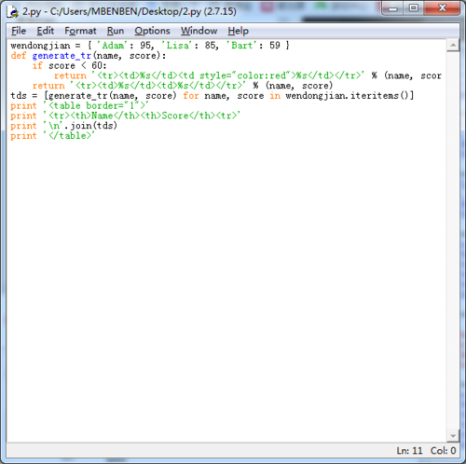
Task: Click the 'Adam' dictionary key
Action: [x=113, y=46]
